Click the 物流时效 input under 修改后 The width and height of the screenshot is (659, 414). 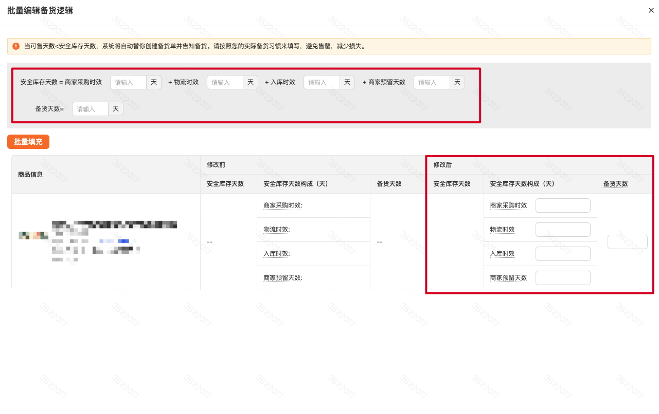point(563,229)
